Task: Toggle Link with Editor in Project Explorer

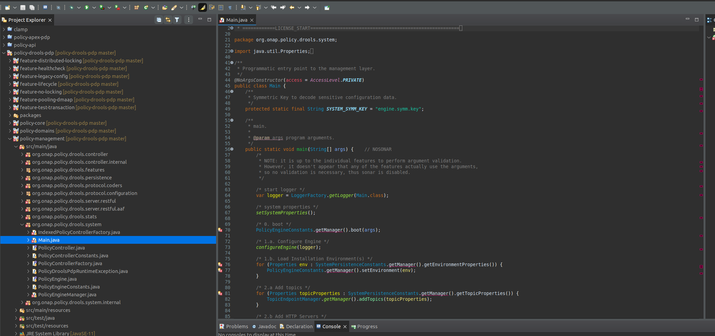Action: [168, 20]
